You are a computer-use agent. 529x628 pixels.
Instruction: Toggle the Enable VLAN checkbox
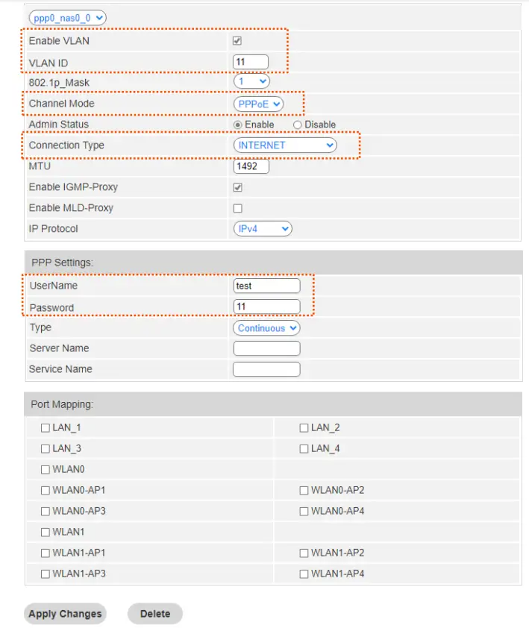click(x=237, y=41)
